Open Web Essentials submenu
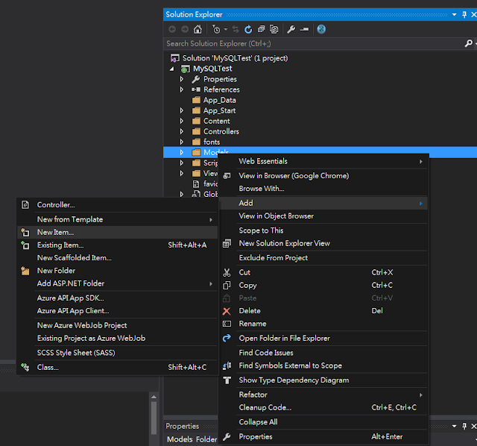 323,161
